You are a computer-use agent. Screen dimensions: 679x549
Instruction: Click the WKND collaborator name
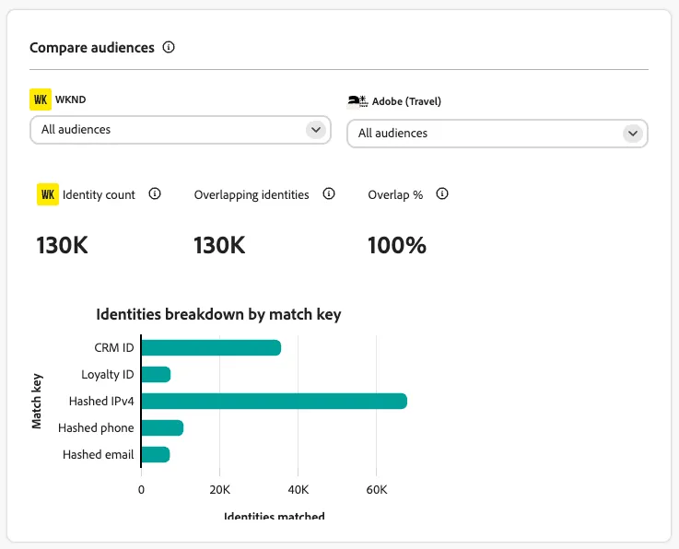(71, 99)
